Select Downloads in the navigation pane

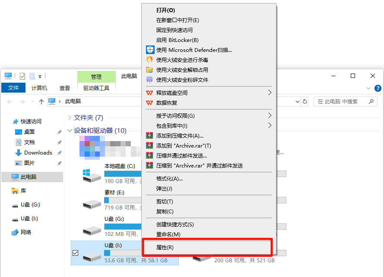(38, 153)
